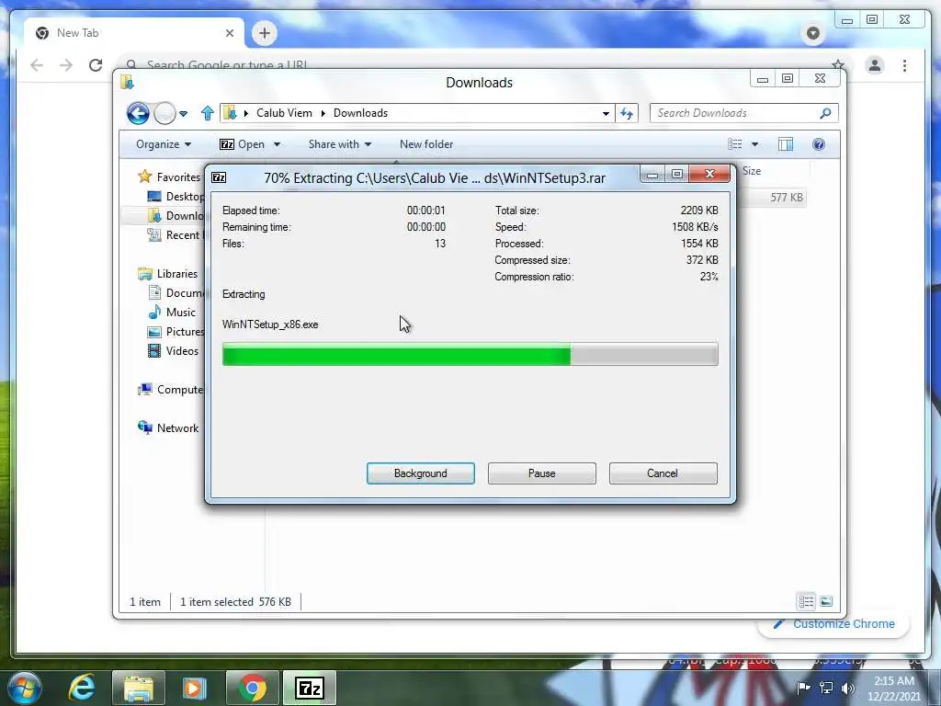
Task: Change the view with the view icon
Action: pos(734,144)
